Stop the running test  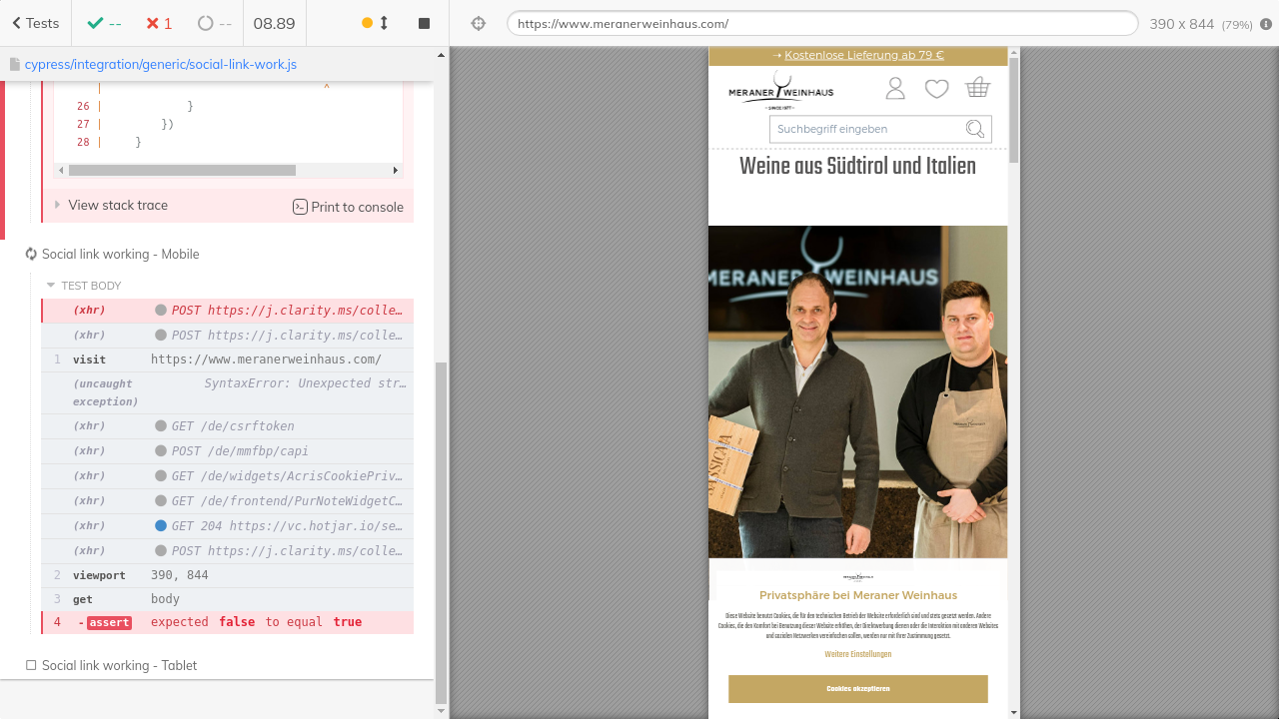click(424, 23)
